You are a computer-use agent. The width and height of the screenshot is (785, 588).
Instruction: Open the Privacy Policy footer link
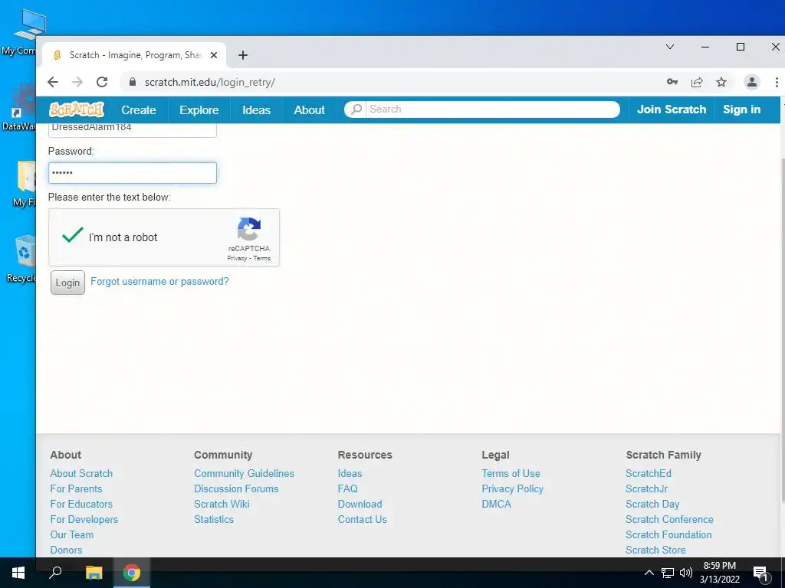(x=513, y=489)
